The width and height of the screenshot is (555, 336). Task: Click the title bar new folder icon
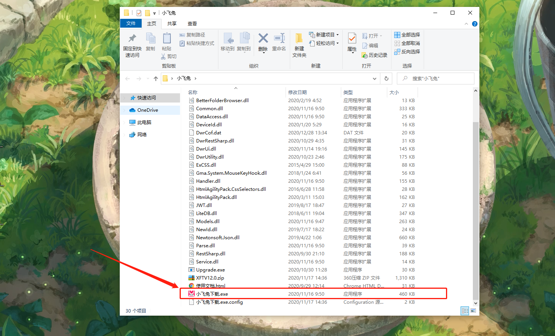point(147,13)
